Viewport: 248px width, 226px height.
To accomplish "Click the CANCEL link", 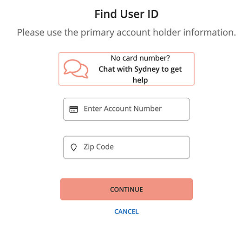I will pyautogui.click(x=126, y=212).
